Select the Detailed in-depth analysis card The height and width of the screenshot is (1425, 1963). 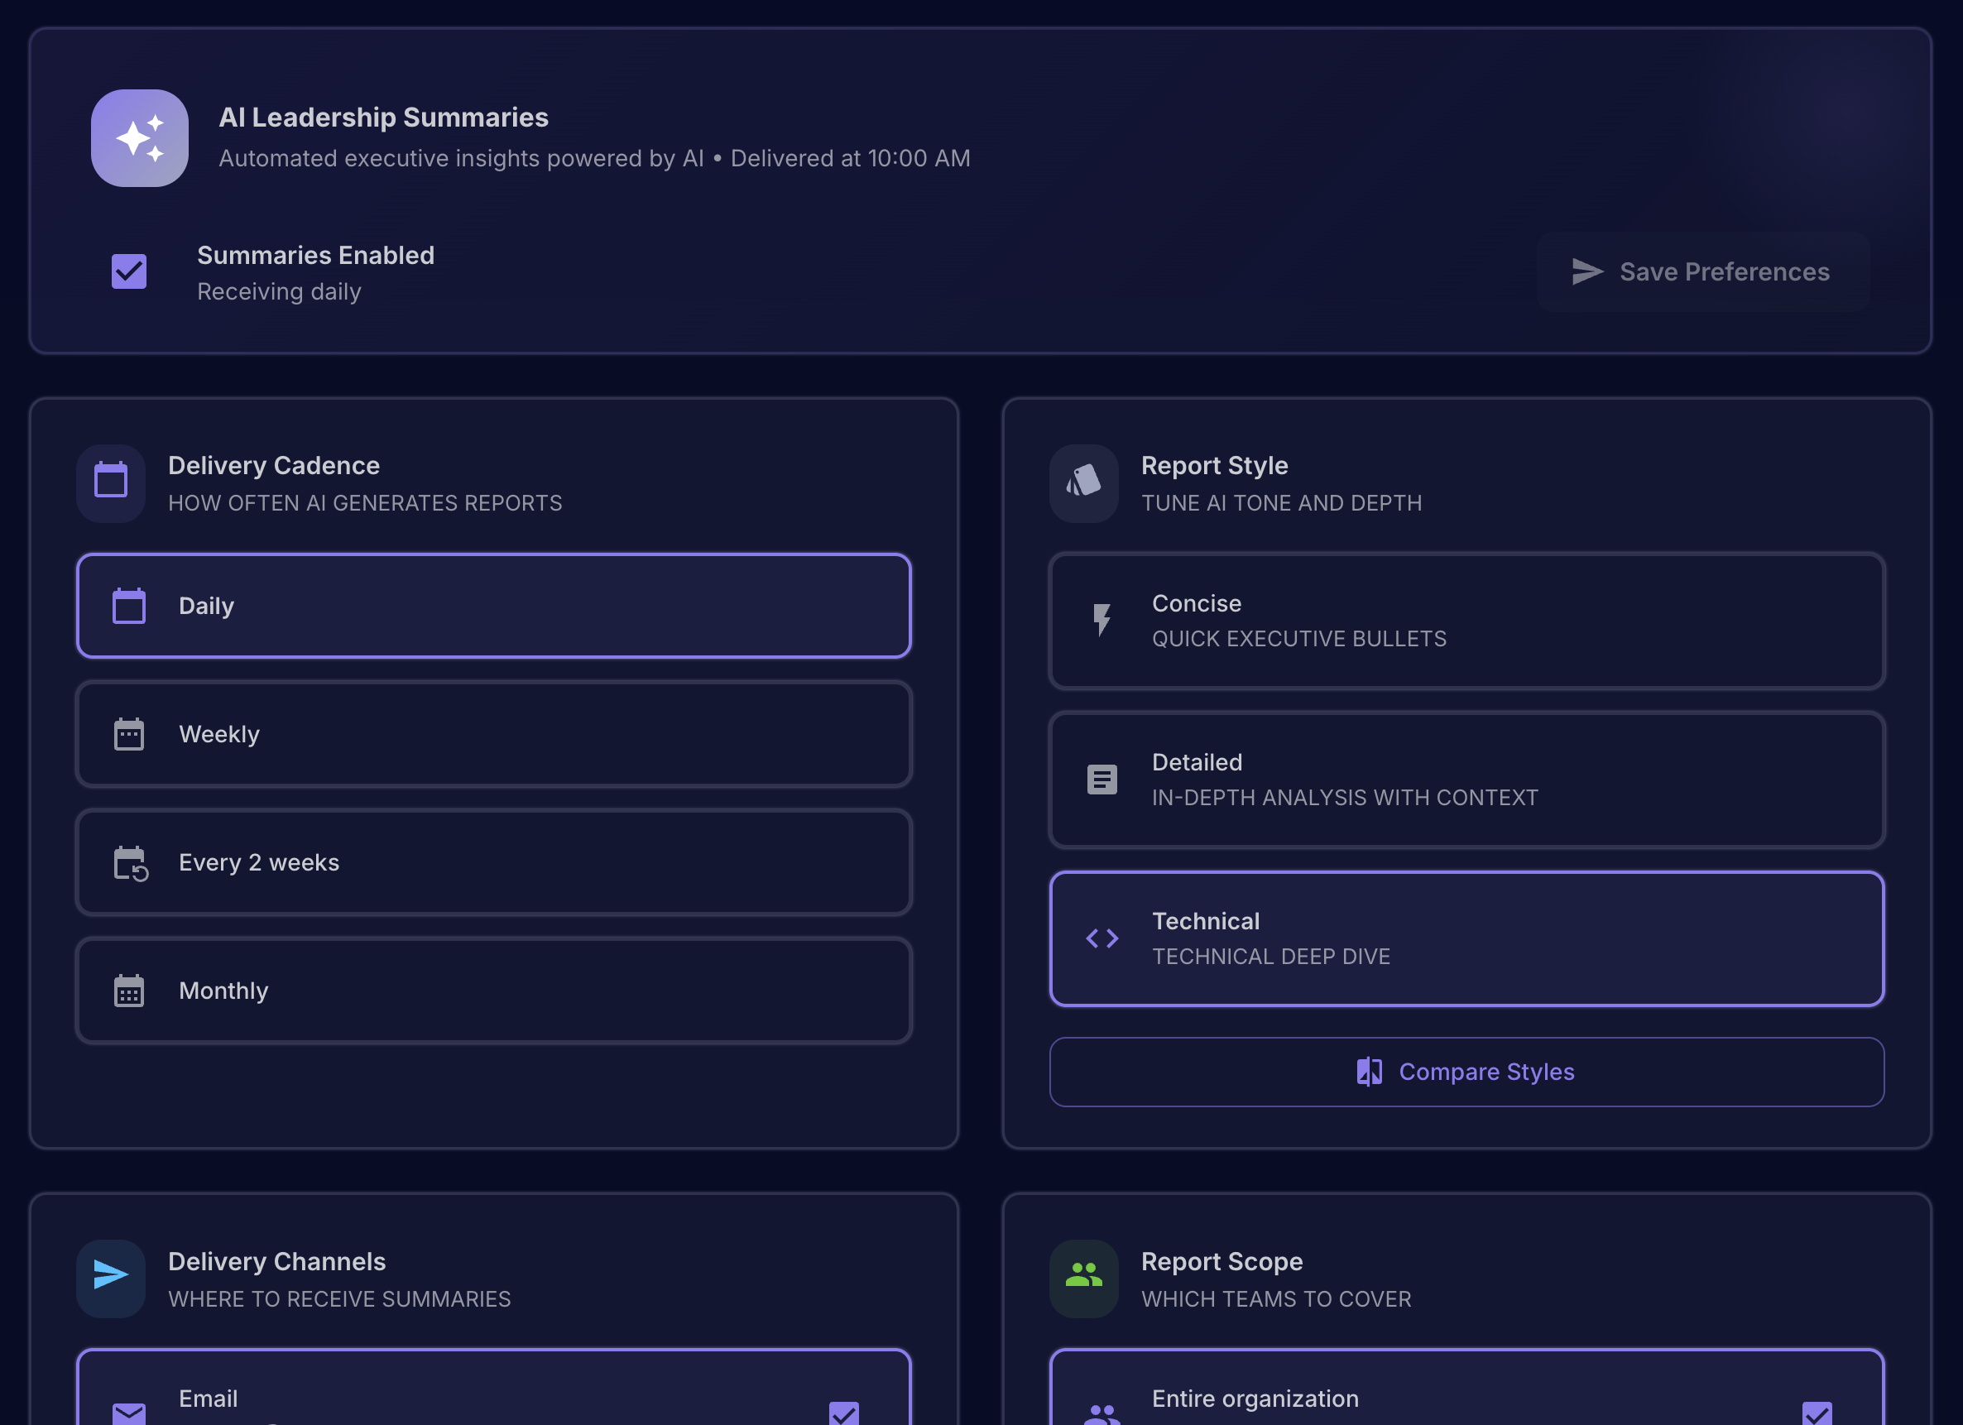coord(1466,780)
